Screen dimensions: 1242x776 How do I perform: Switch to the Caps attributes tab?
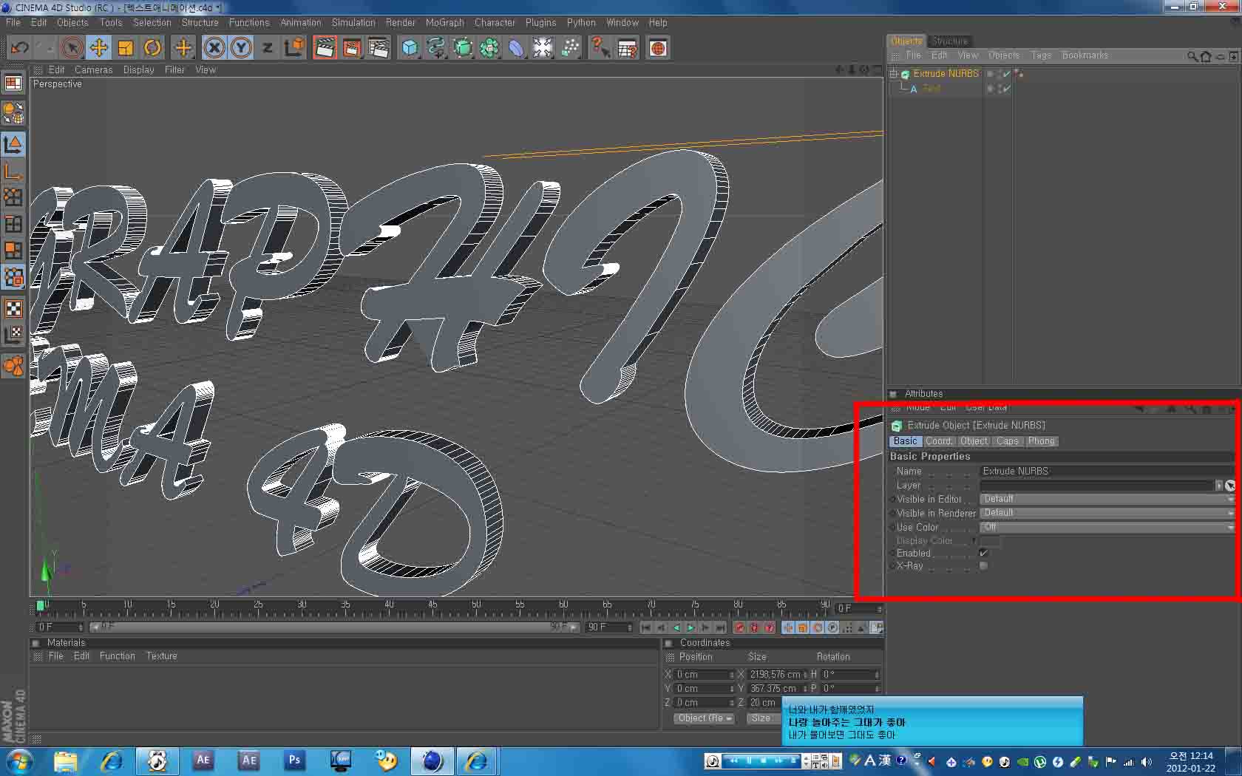pyautogui.click(x=1008, y=441)
